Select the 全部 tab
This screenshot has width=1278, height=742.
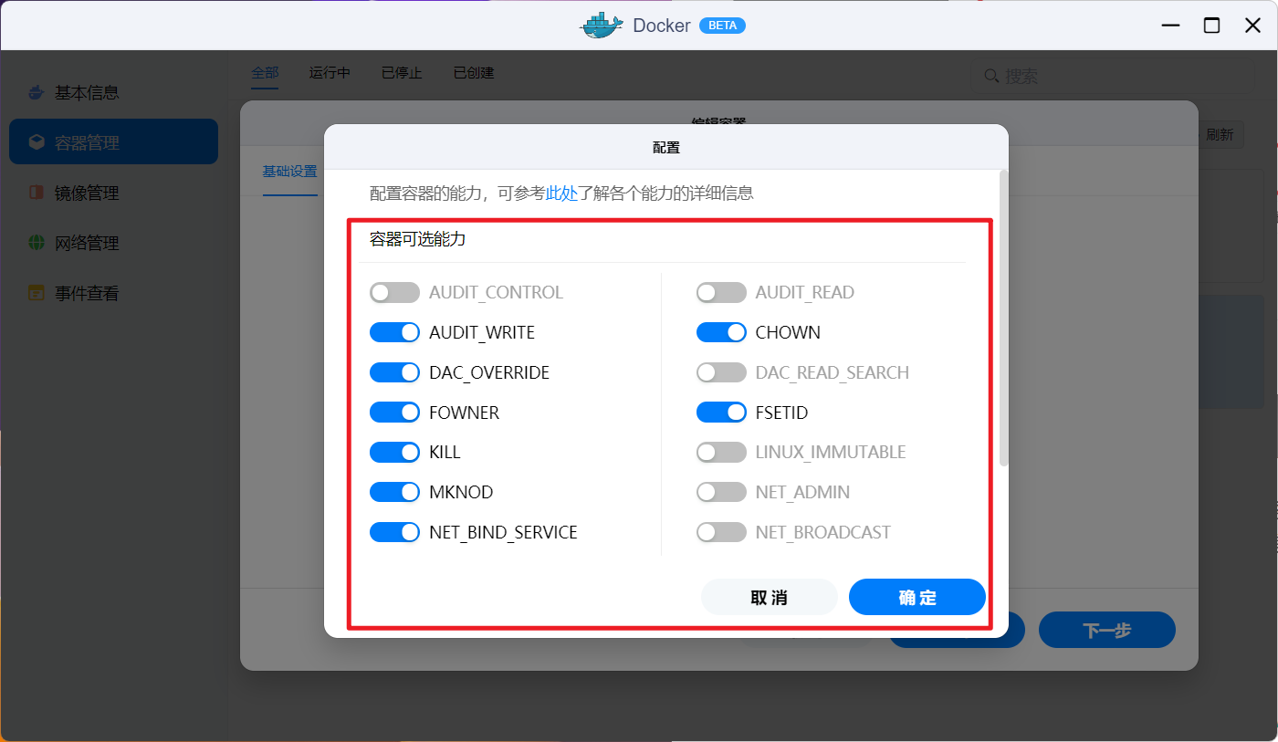(265, 72)
